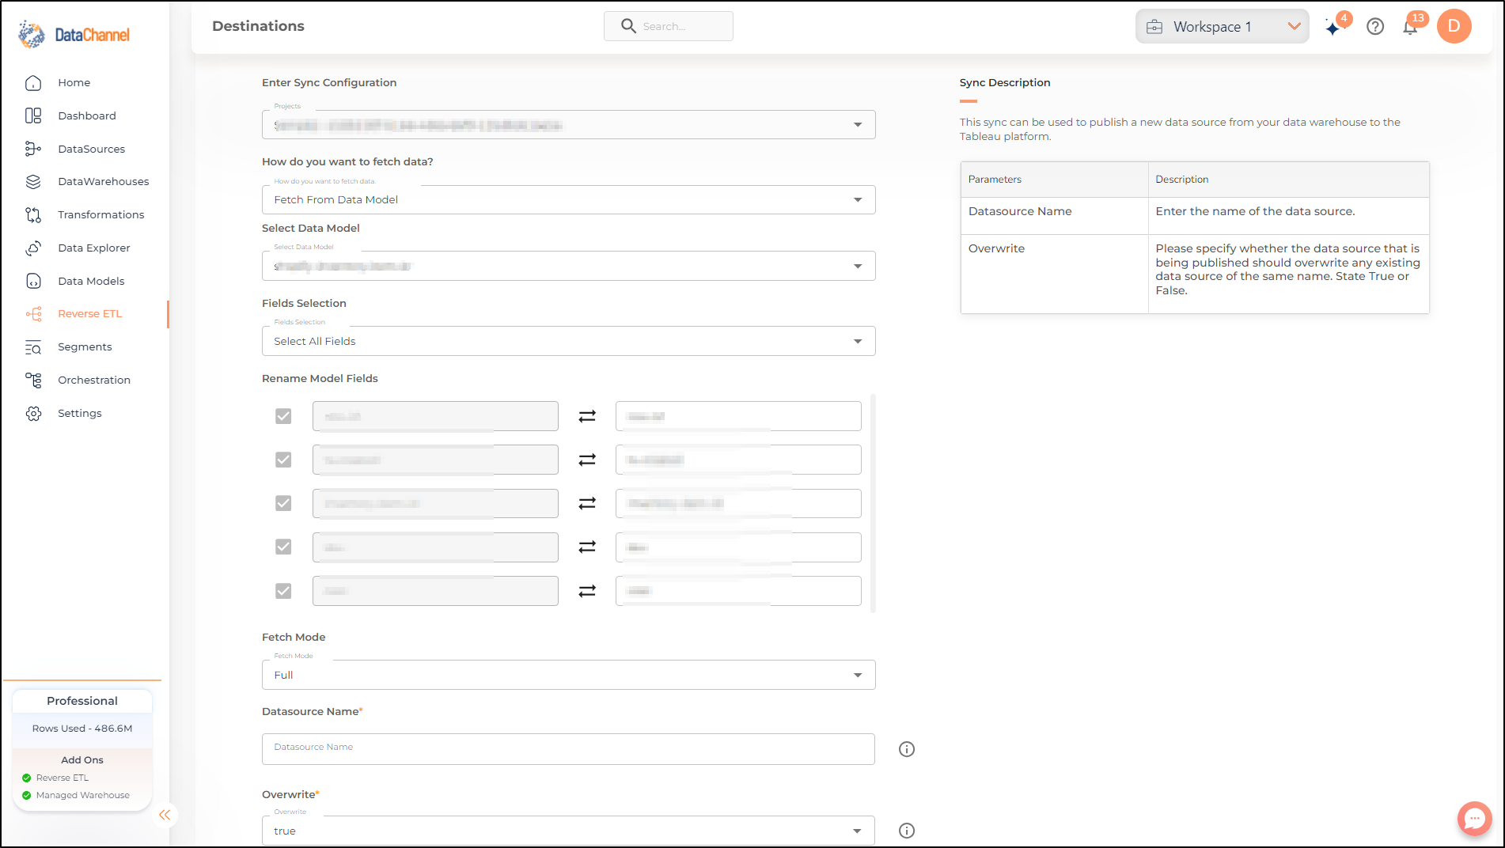The height and width of the screenshot is (848, 1505).
Task: Click the Data Models sidebar icon
Action: click(x=33, y=281)
